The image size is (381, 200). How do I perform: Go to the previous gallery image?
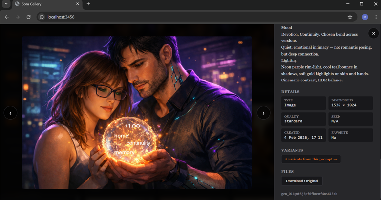pos(10,113)
